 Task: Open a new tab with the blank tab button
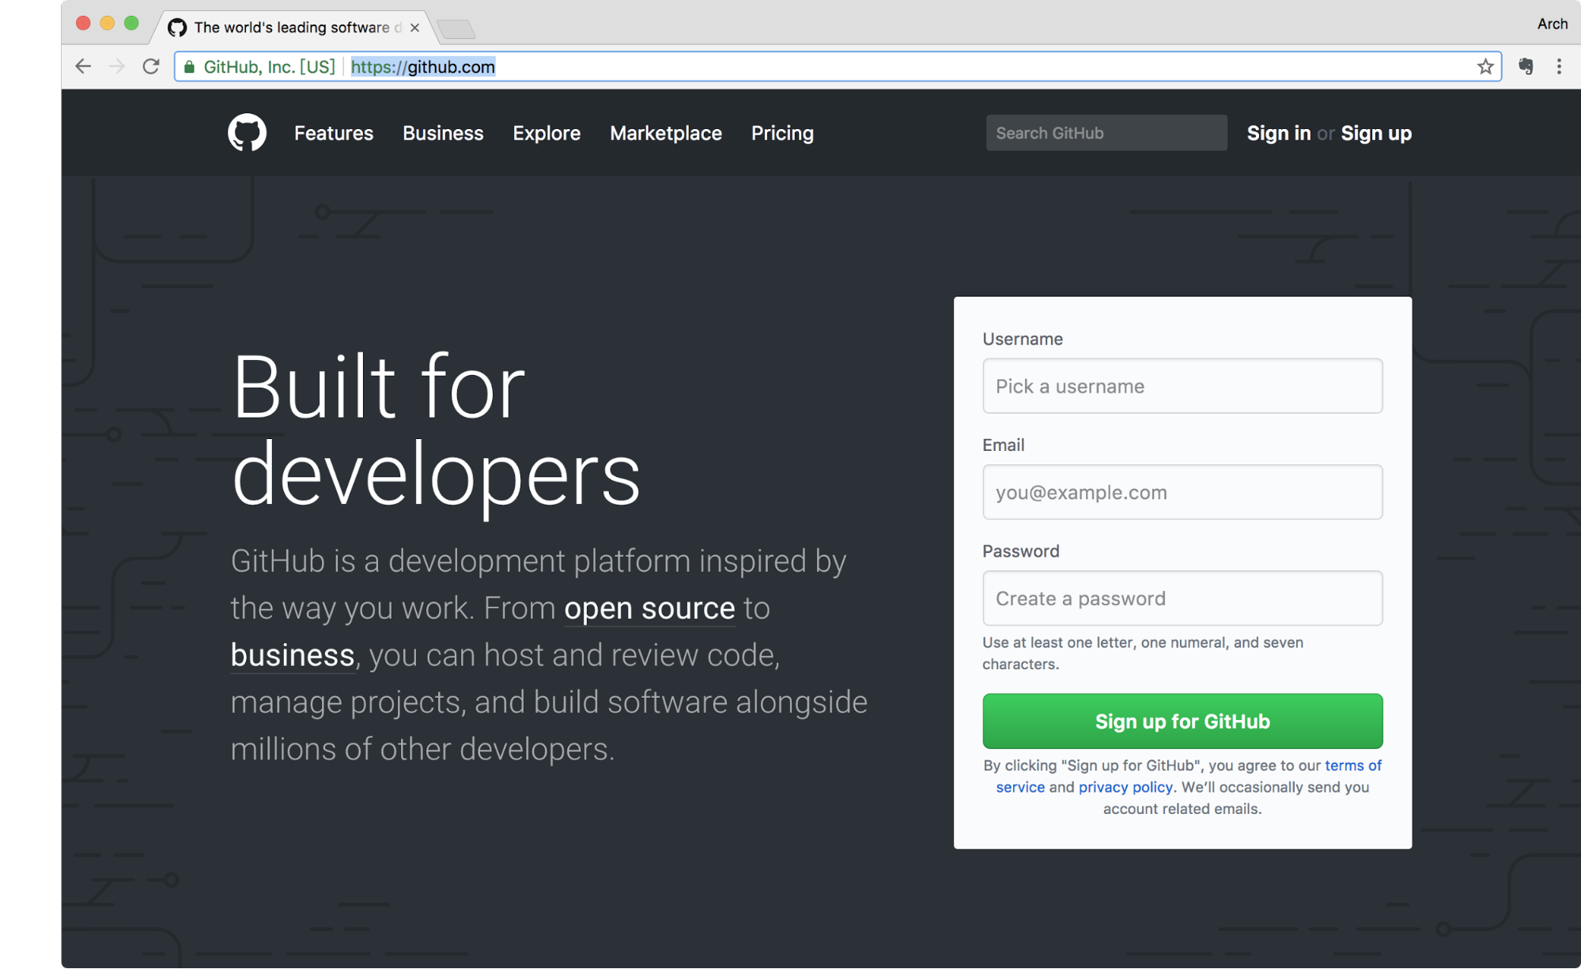pos(456,29)
